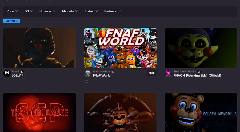Open the dark Freddy head game thumbnail
This screenshot has width=240, height=132.
pyautogui.click(x=120, y=112)
